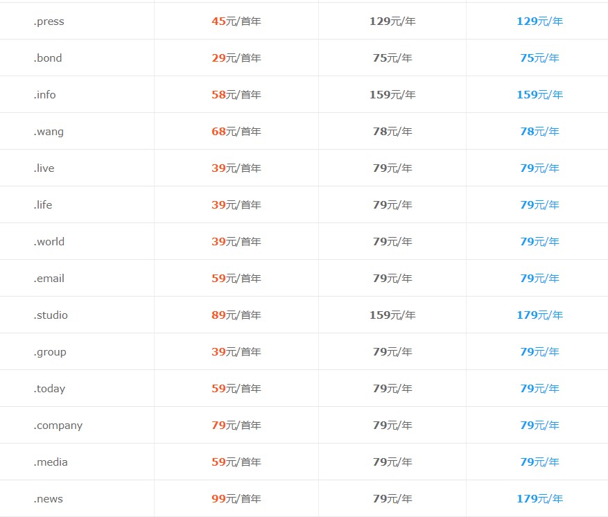
Task: Select the .company blue price 79元/年
Action: pyautogui.click(x=540, y=425)
